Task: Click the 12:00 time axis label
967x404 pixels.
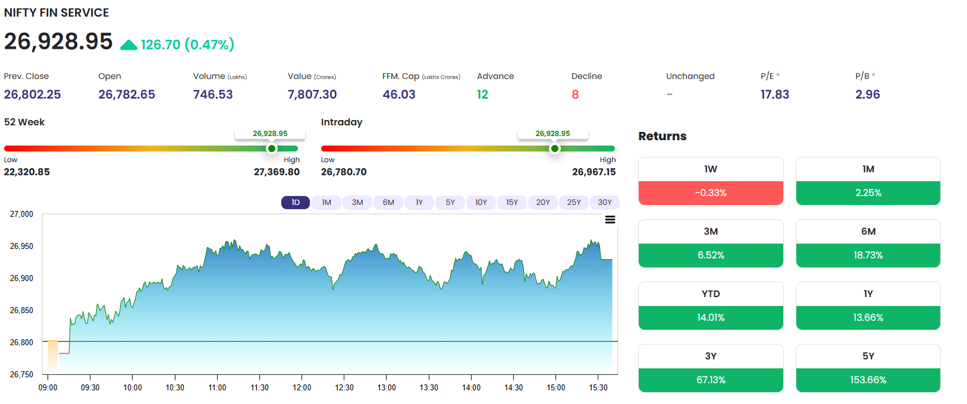Action: 302,387
